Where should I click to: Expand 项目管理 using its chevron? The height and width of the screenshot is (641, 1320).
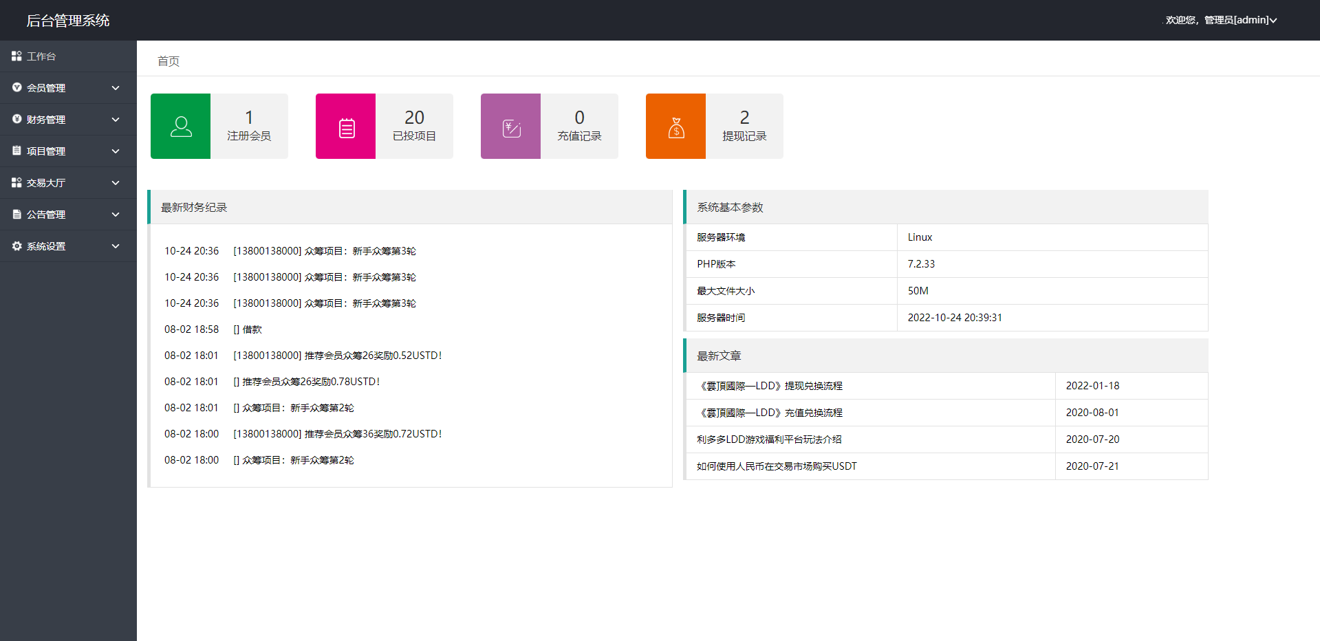(116, 151)
